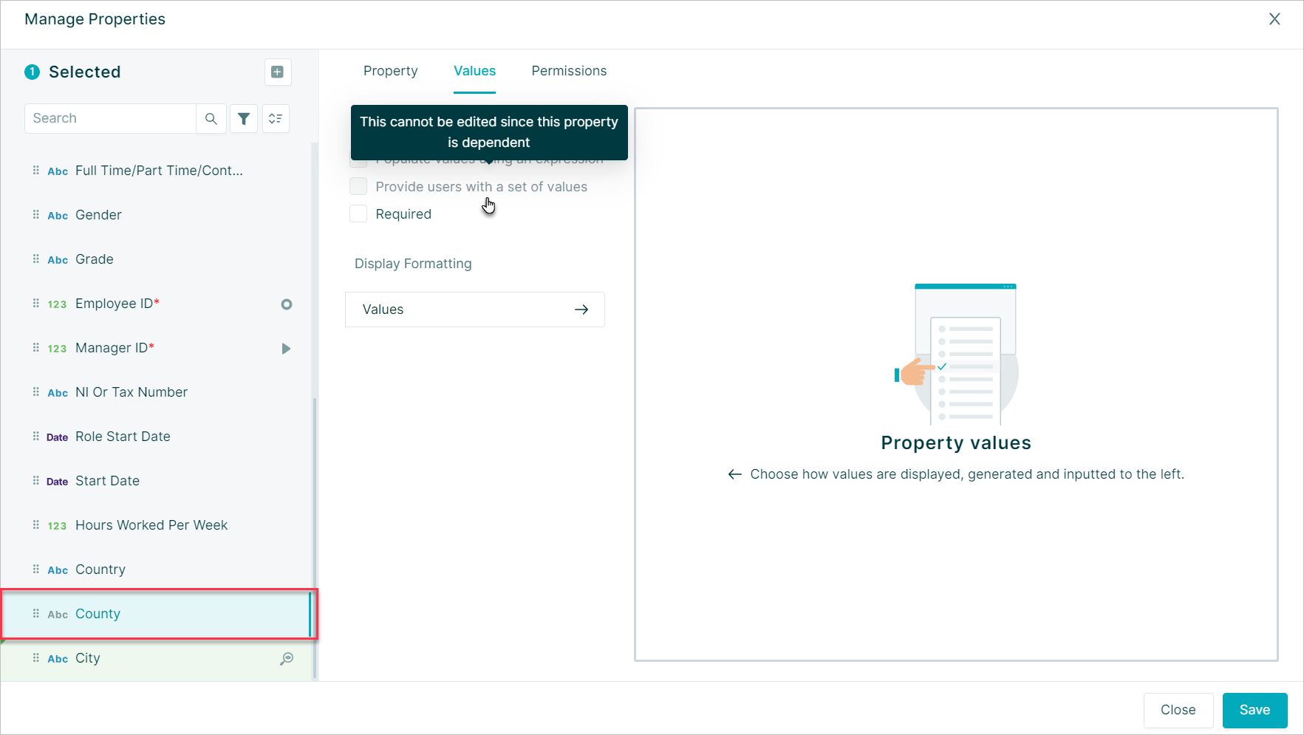Click the add property plus icon
The height and width of the screenshot is (735, 1304).
(x=278, y=72)
